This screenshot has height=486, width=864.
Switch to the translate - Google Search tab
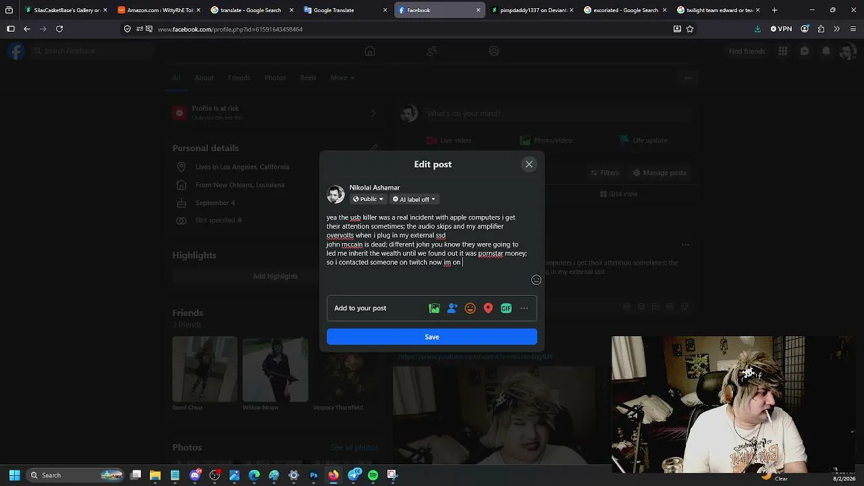252,10
